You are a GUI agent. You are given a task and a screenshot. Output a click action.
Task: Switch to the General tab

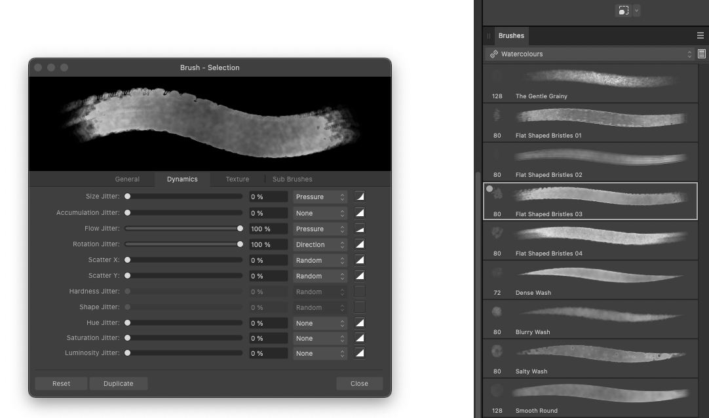127,179
